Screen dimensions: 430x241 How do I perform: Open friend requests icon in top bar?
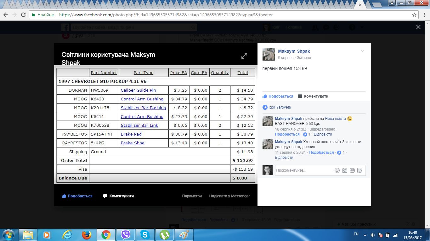pyautogui.click(x=315, y=27)
